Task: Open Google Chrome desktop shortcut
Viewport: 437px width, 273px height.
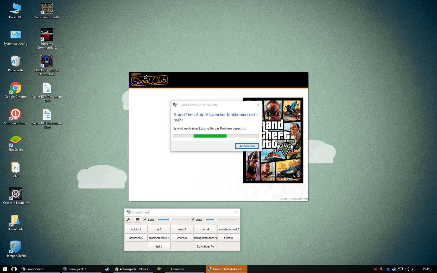Action: [x=16, y=91]
